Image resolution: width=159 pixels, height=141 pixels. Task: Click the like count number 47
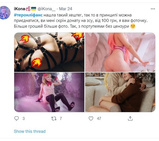[99, 118]
